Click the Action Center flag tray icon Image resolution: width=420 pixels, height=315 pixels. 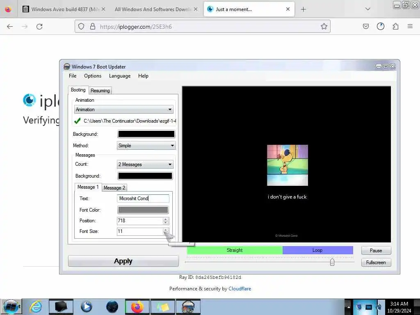coord(359,307)
